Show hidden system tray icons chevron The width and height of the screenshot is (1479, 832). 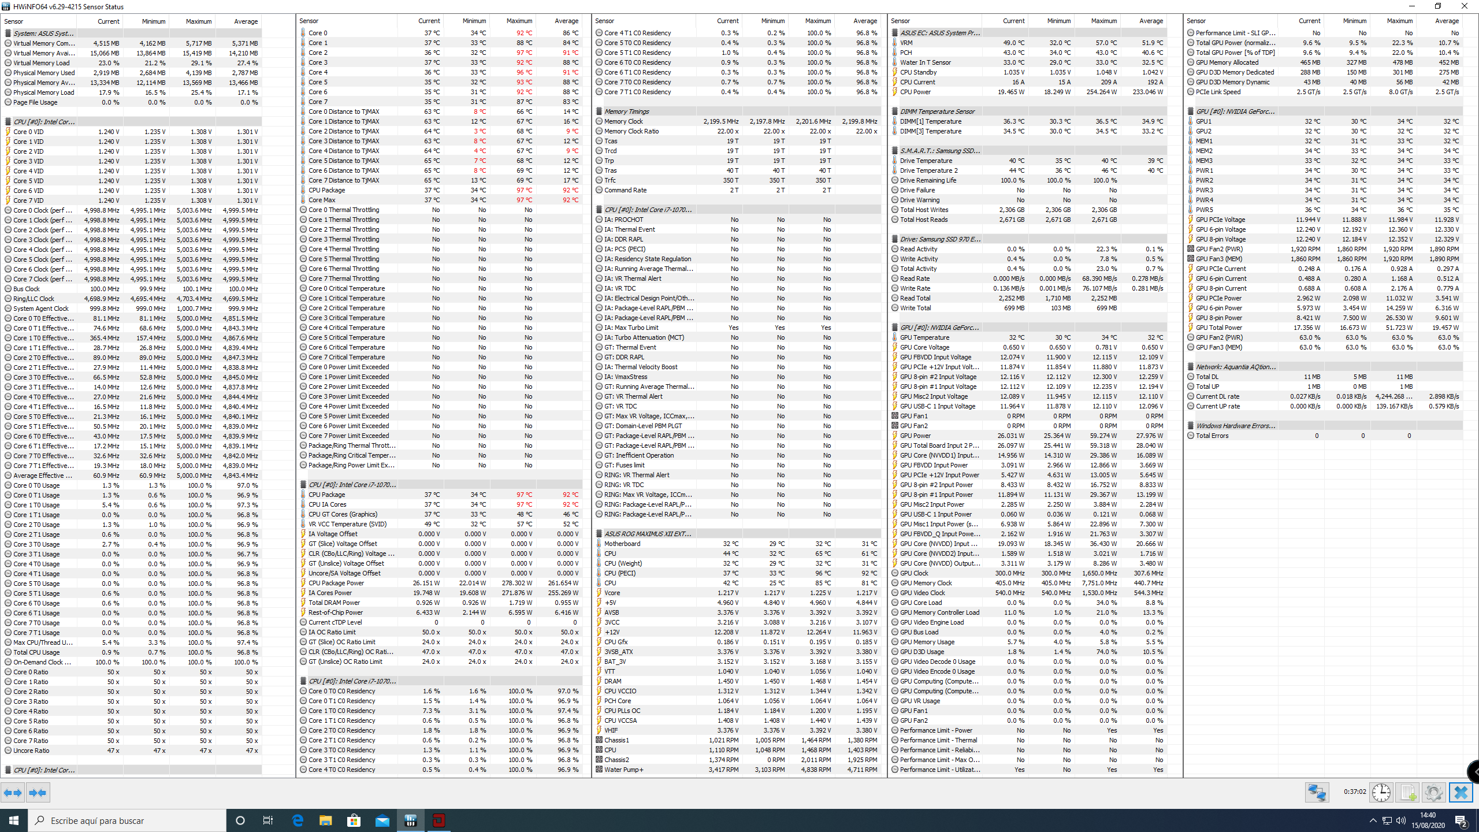(1373, 820)
